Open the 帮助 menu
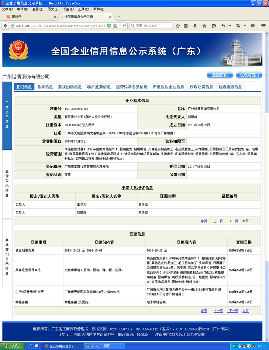 (x=99, y=9)
